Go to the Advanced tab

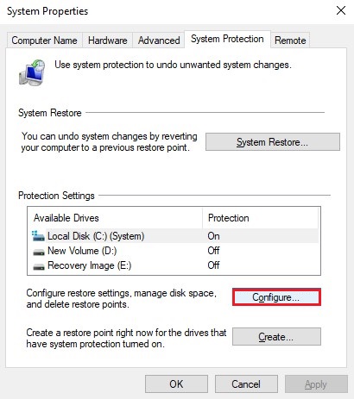159,41
